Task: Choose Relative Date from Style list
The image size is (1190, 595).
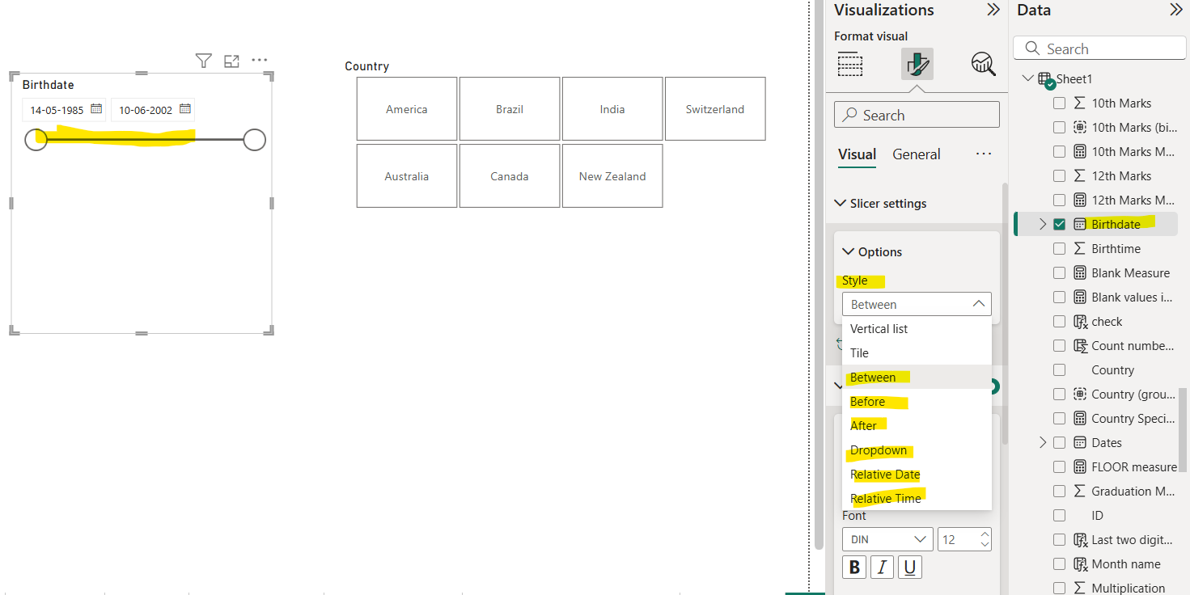Action: click(x=885, y=475)
